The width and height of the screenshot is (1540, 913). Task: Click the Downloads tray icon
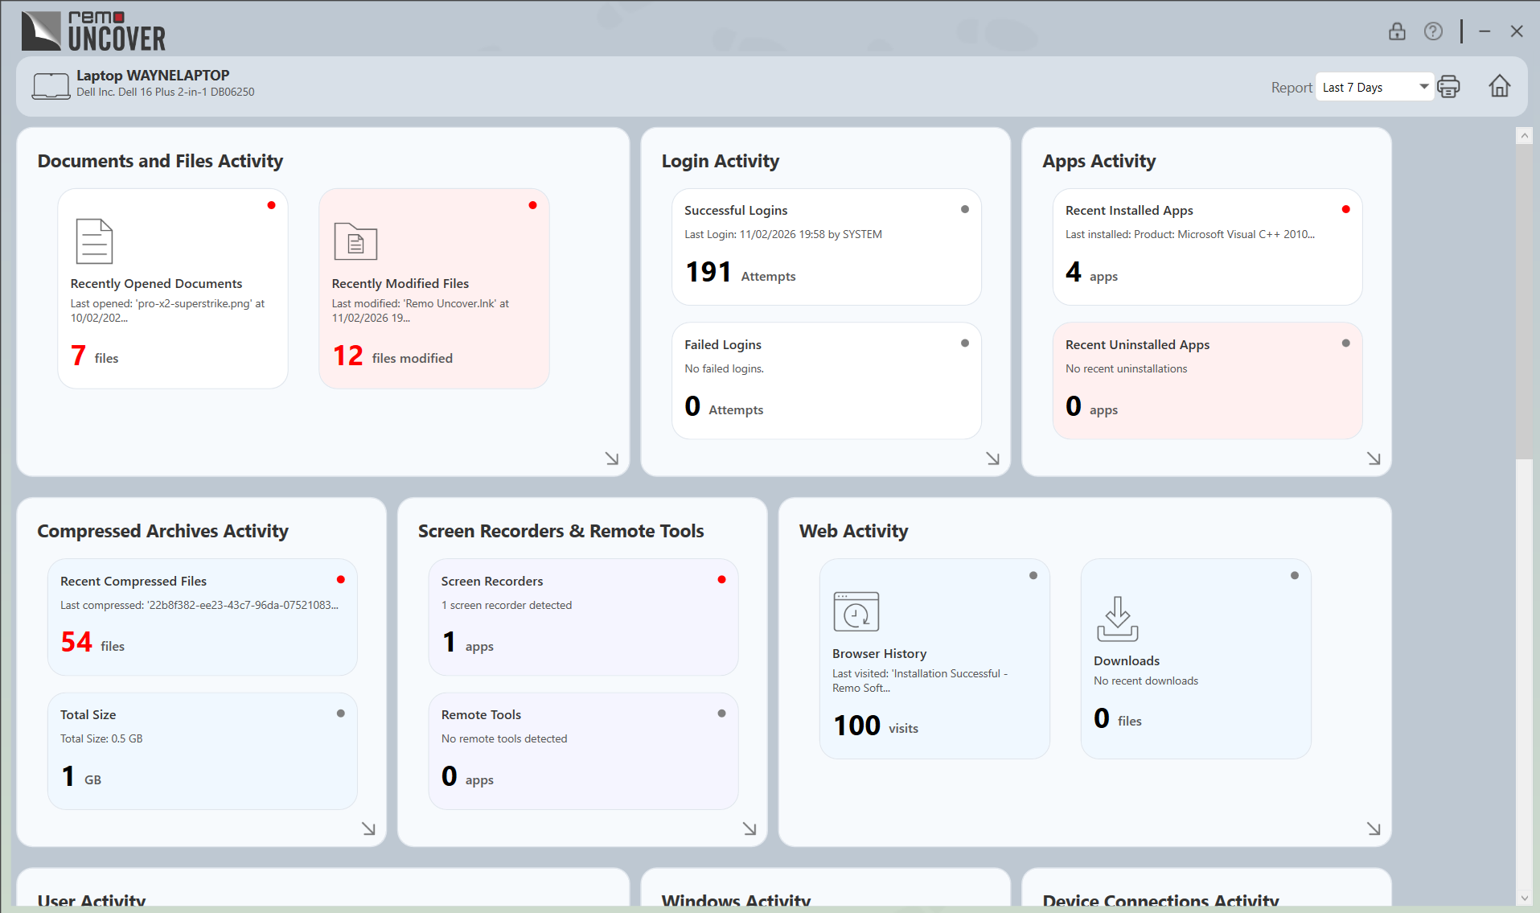coord(1117,619)
